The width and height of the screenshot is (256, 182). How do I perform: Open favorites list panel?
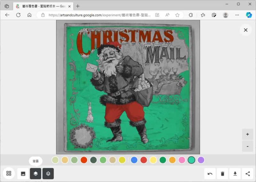(x=203, y=15)
